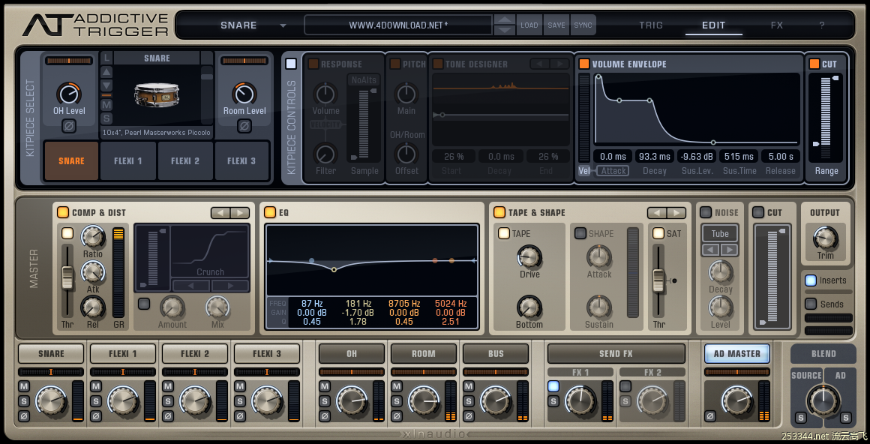Viewport: 870px width, 444px height.
Task: Select next preset with down arrow
Action: (504, 30)
